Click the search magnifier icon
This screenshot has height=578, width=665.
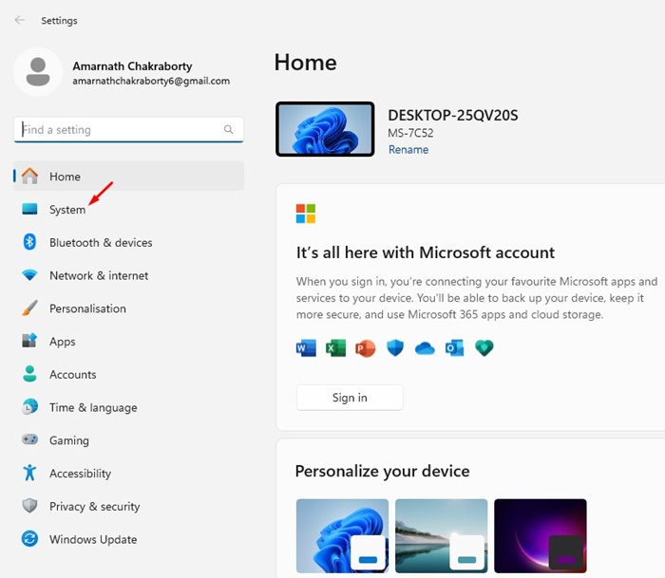228,129
